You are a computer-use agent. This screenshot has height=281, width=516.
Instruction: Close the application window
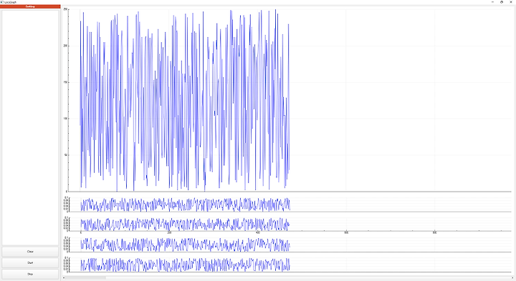[x=510, y=2]
